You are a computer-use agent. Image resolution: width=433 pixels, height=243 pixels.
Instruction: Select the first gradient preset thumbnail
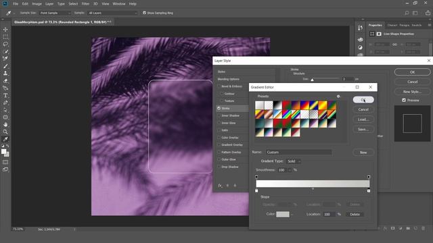pos(260,105)
